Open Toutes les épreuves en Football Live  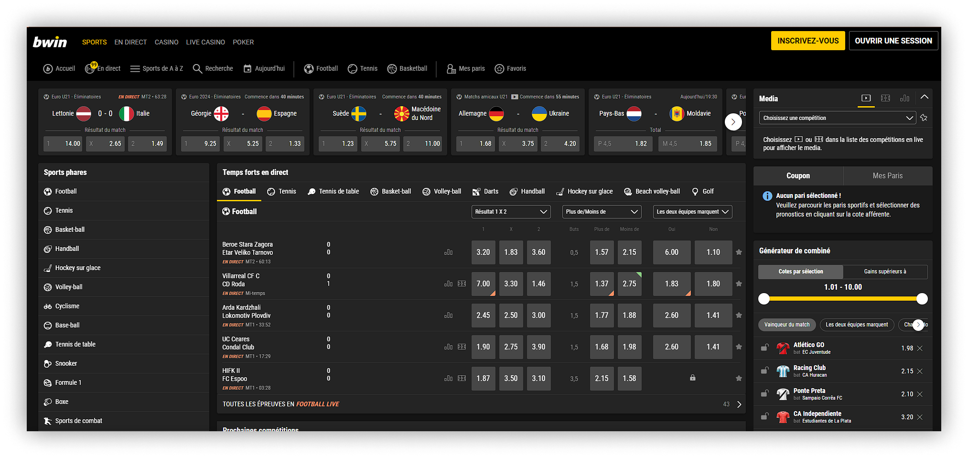click(281, 404)
